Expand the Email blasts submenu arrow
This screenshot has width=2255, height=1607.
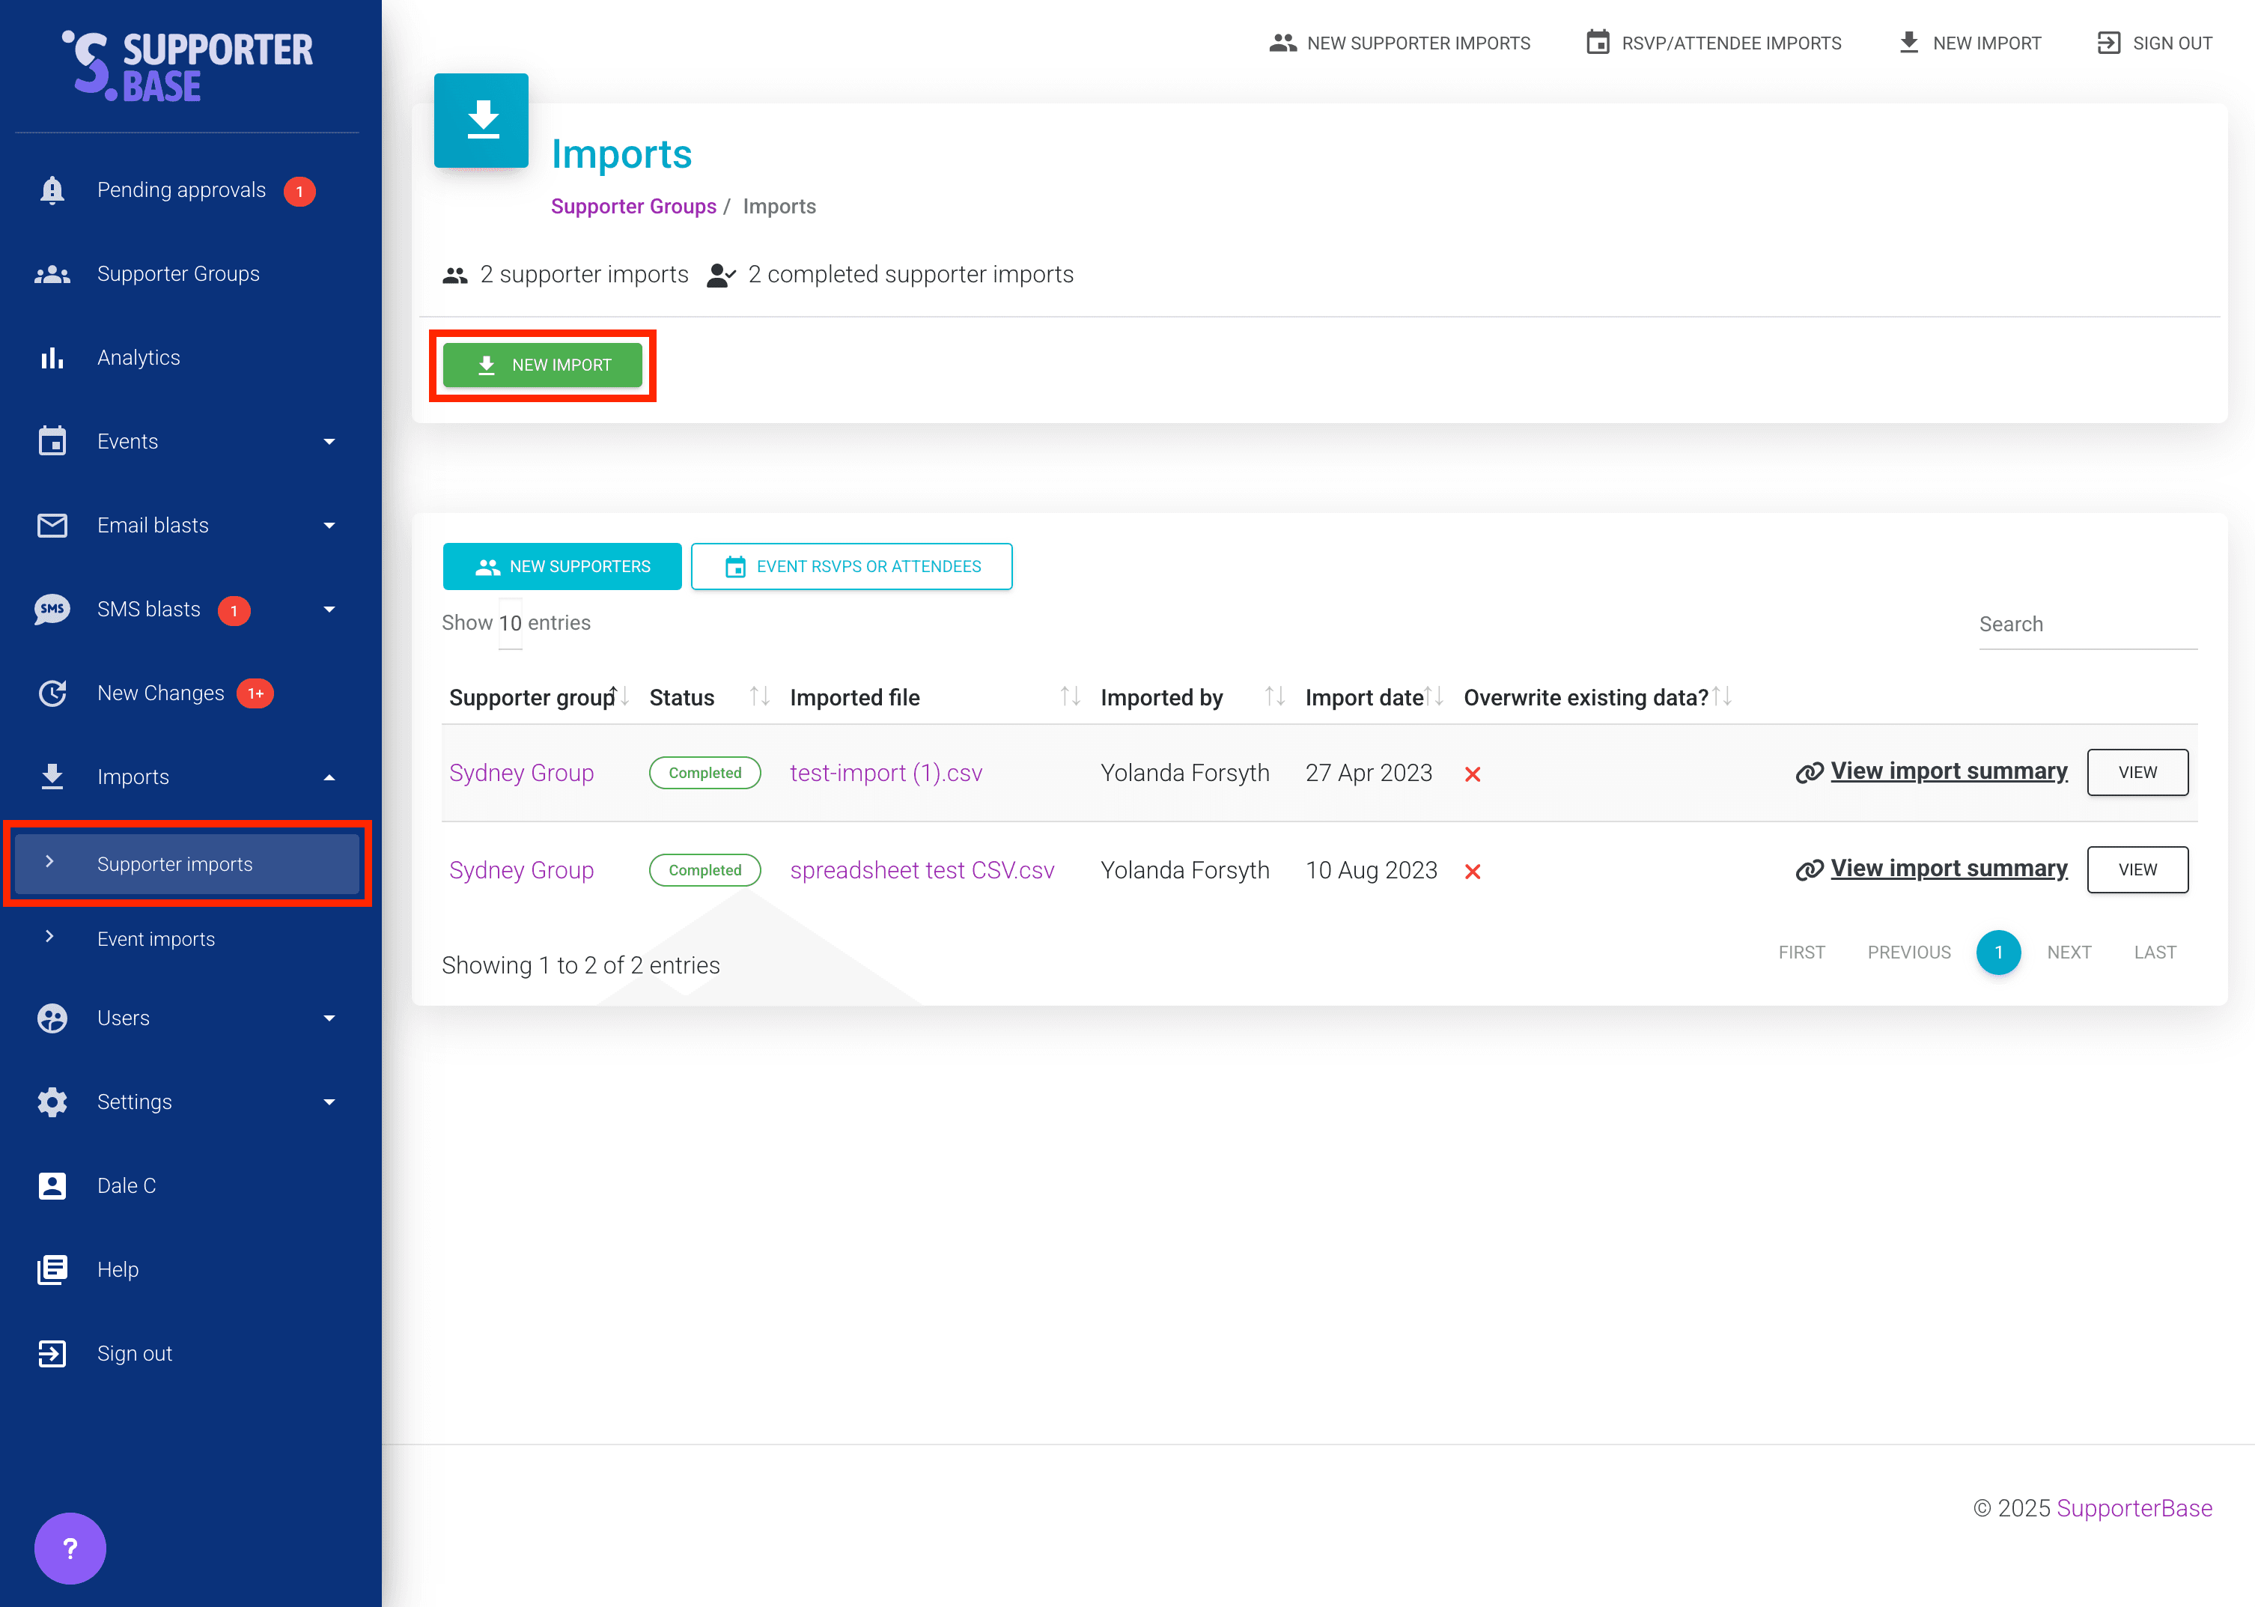click(329, 526)
